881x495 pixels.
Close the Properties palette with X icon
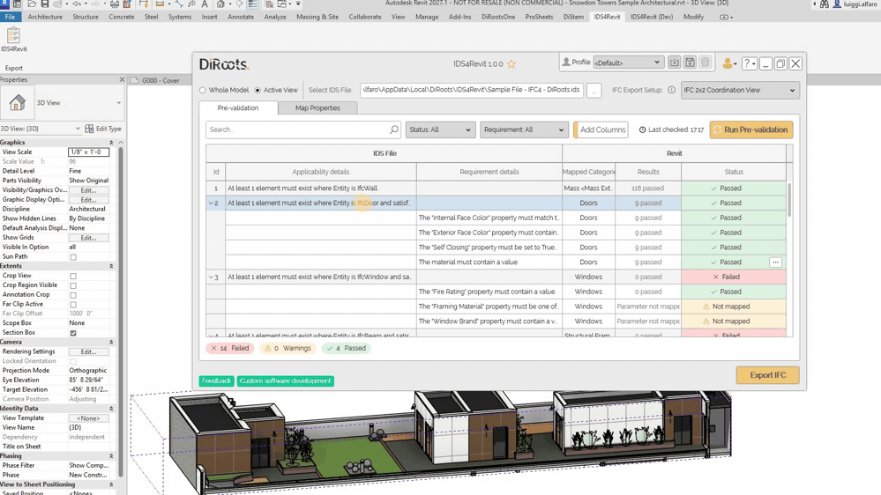[x=122, y=79]
